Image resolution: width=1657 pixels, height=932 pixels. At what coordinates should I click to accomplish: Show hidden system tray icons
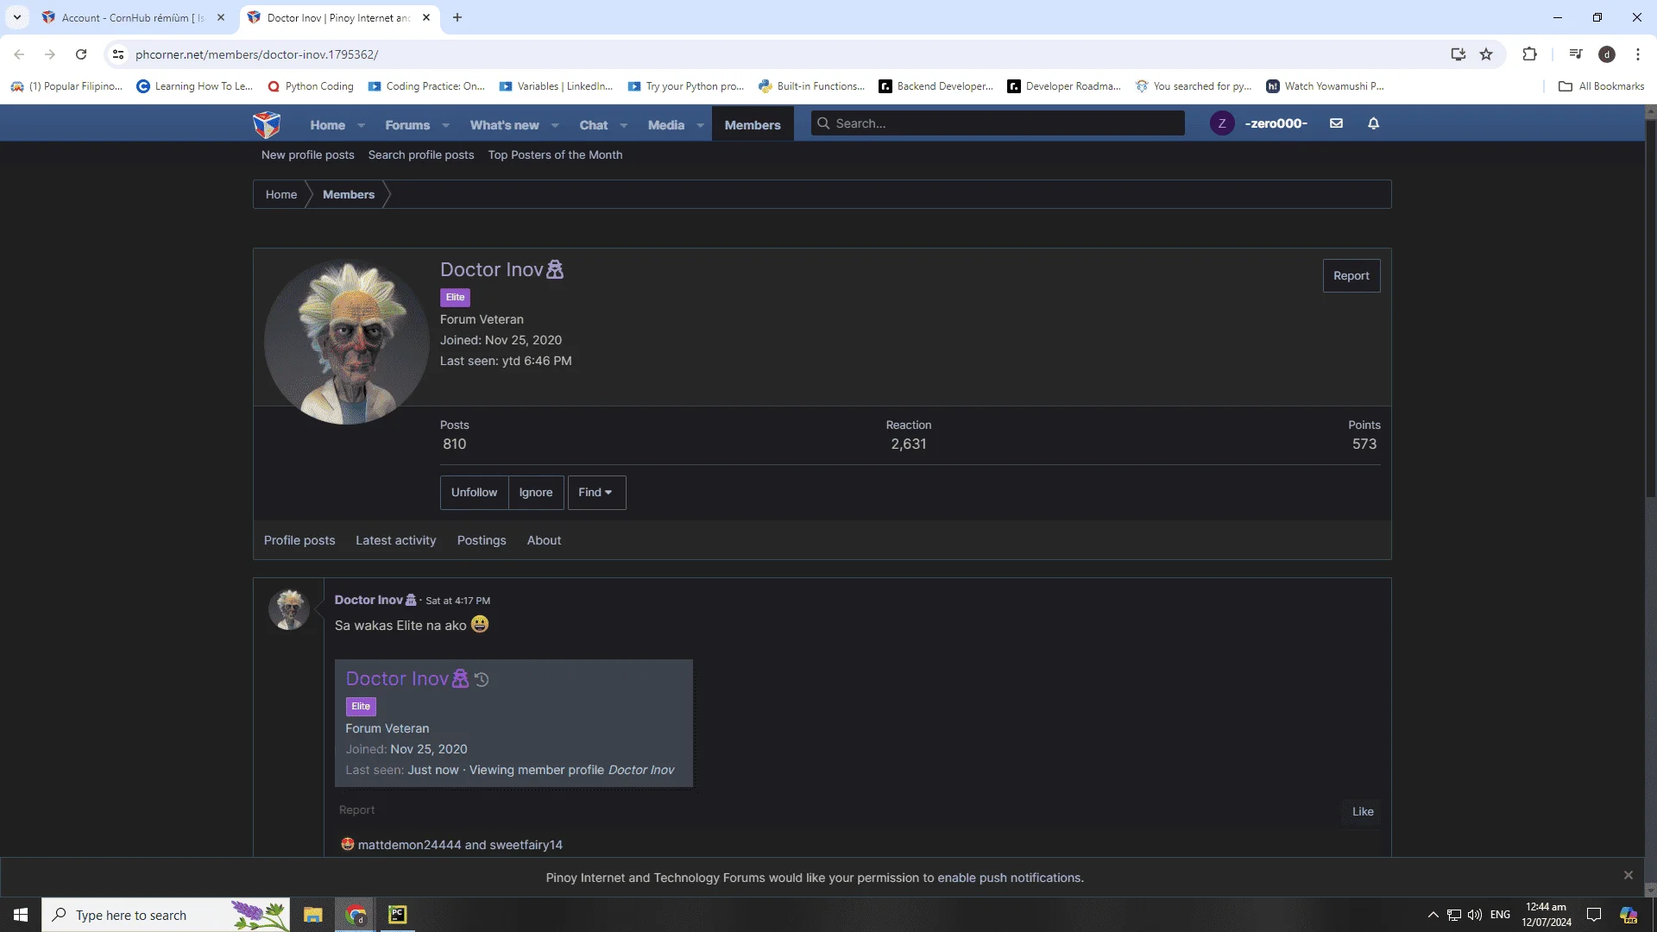pos(1433,915)
